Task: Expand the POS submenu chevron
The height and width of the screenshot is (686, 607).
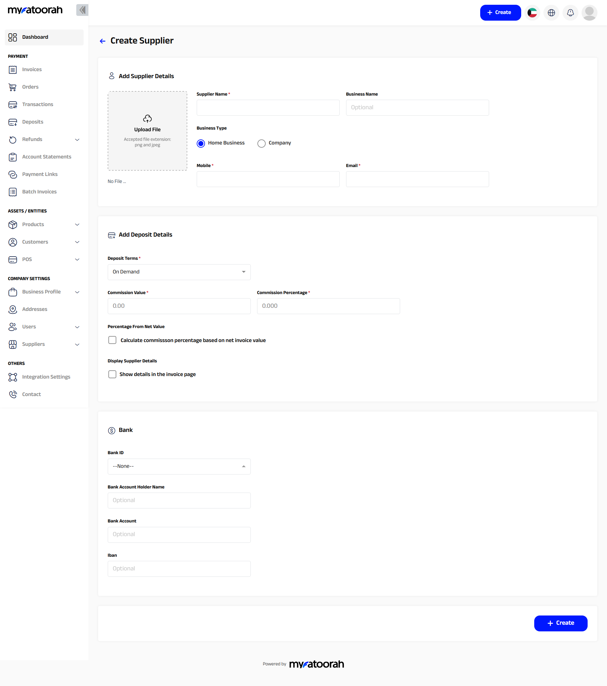Action: coord(77,259)
